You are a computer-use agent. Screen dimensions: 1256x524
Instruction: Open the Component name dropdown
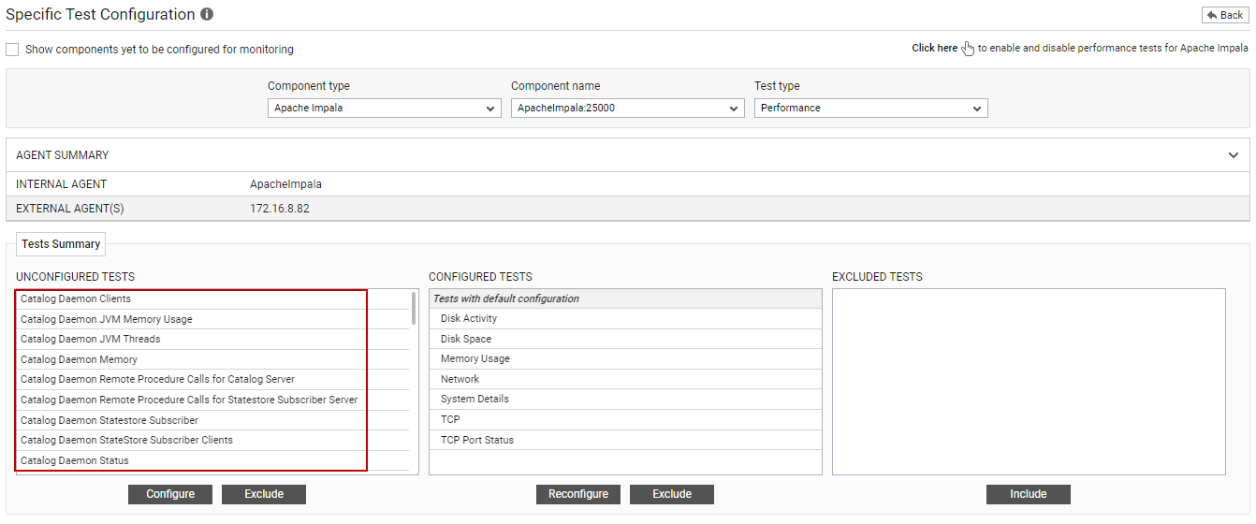[x=628, y=109]
